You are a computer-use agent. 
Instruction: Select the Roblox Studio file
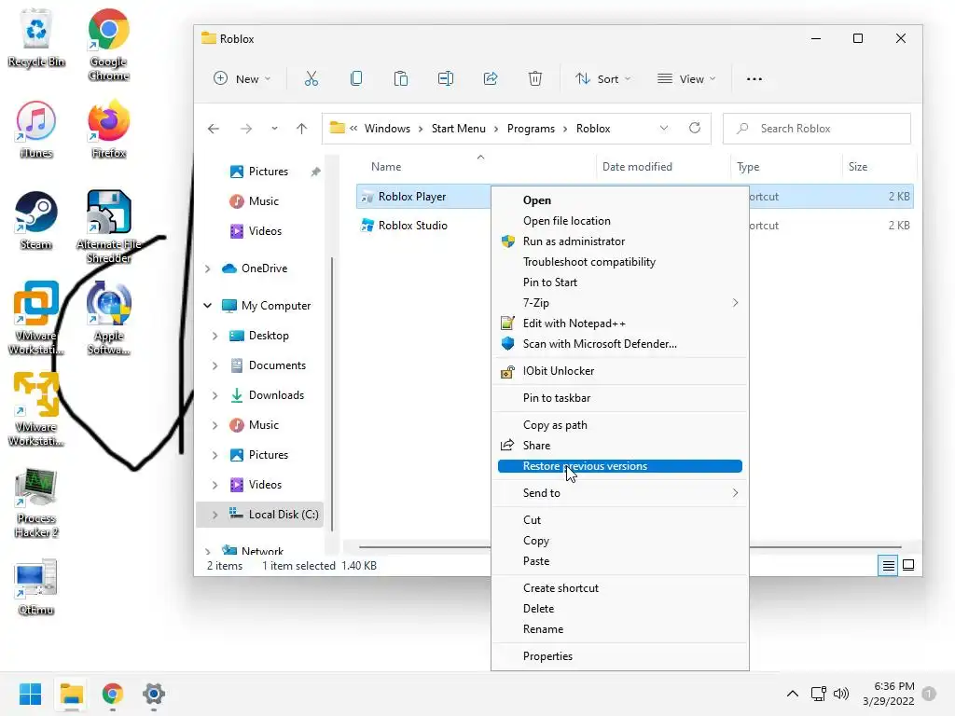pyautogui.click(x=413, y=226)
